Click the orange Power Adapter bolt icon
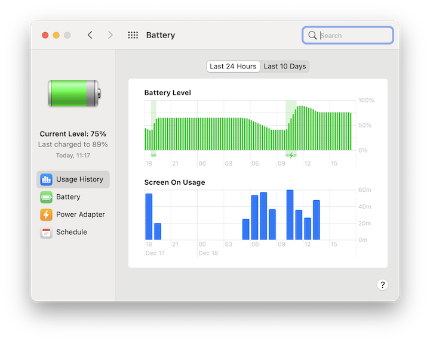The image size is (430, 342). [x=46, y=214]
